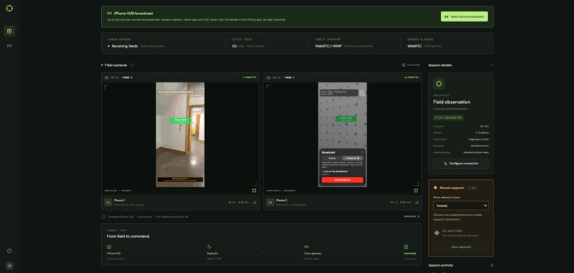Toggle Focus view for field cameras
Viewport: 574px width, 273px height.
click(411, 65)
